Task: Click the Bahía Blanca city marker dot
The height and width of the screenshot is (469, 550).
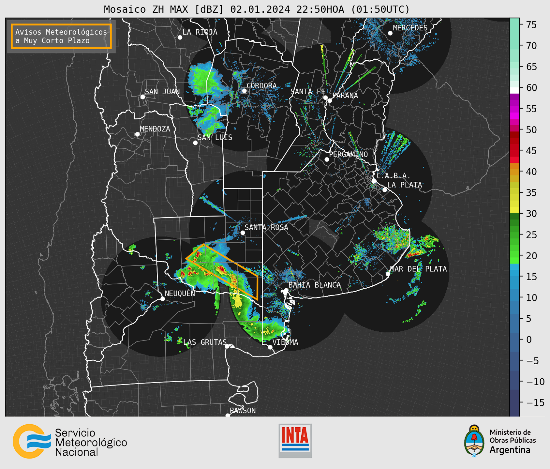Action: tap(286, 290)
